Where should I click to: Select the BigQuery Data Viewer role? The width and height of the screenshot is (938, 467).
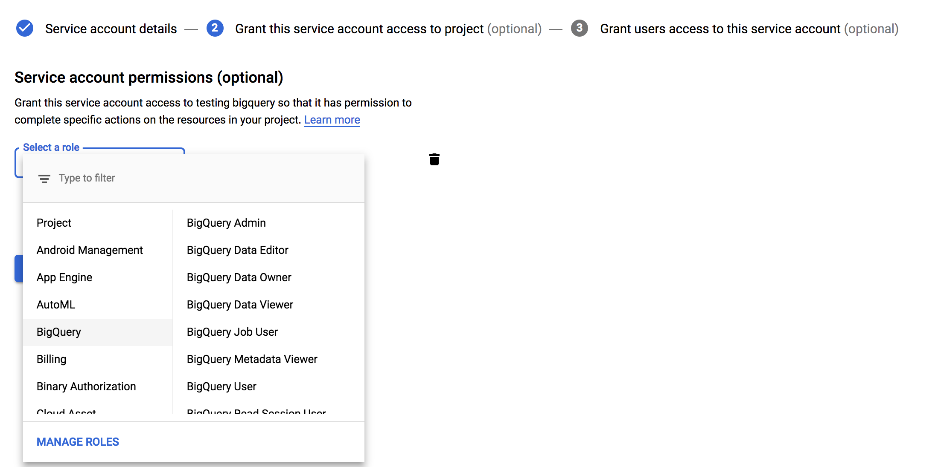pos(240,305)
